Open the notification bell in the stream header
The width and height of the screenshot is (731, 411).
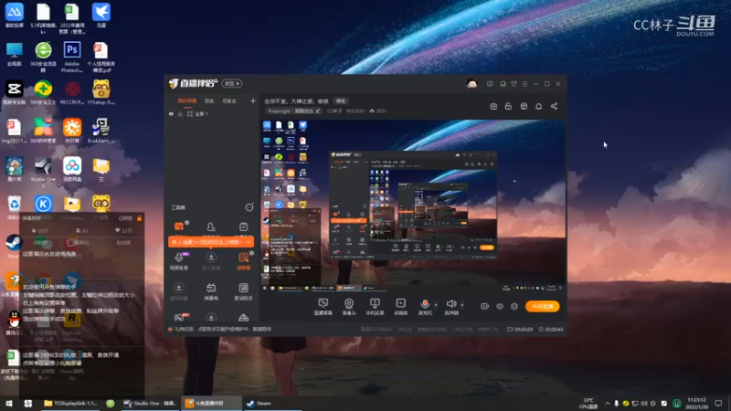click(x=538, y=106)
